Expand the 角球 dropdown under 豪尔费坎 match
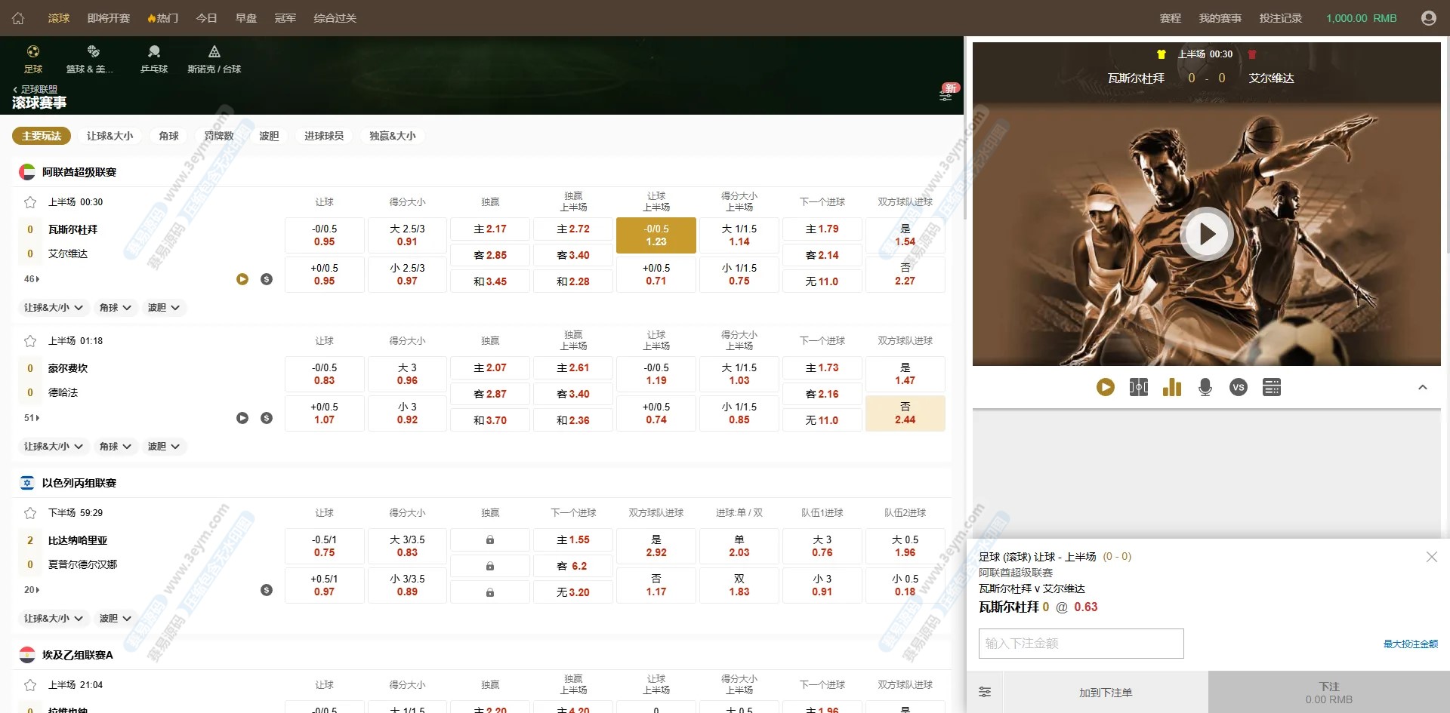1450x713 pixels. tap(115, 447)
